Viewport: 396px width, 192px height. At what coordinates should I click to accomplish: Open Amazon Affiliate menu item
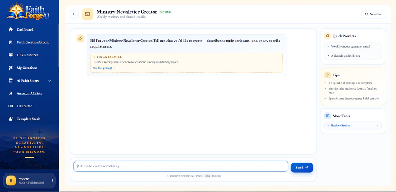click(x=29, y=93)
